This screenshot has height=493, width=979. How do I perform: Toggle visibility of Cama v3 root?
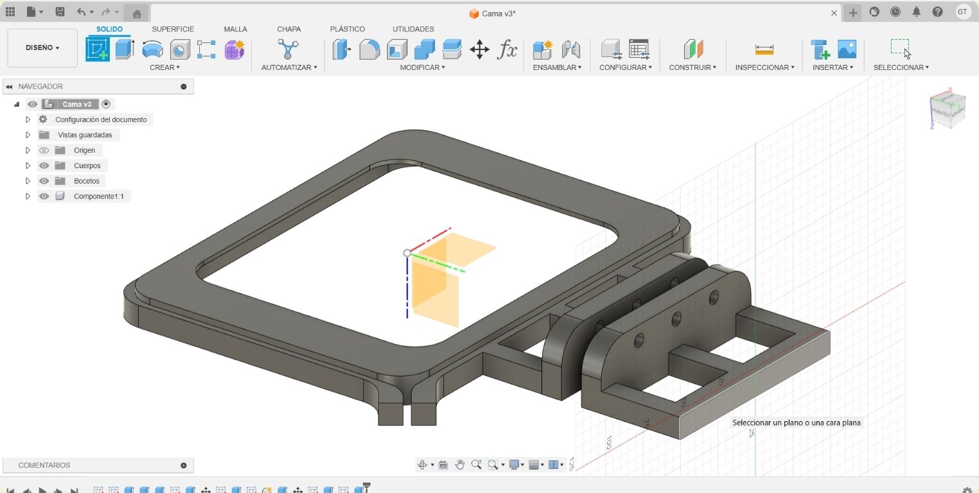tap(32, 104)
